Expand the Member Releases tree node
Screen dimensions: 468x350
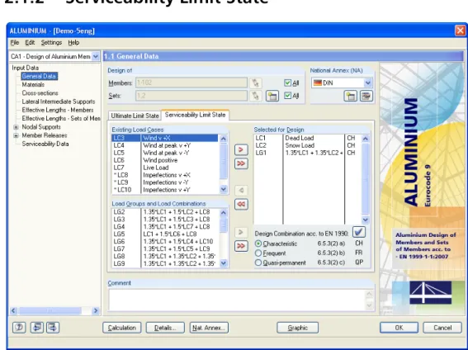click(x=17, y=135)
